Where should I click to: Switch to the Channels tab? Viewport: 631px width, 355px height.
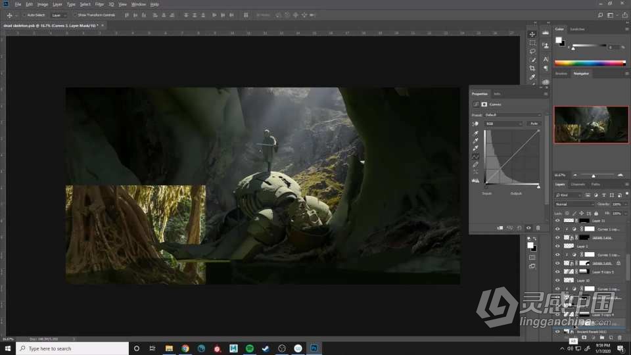point(578,184)
